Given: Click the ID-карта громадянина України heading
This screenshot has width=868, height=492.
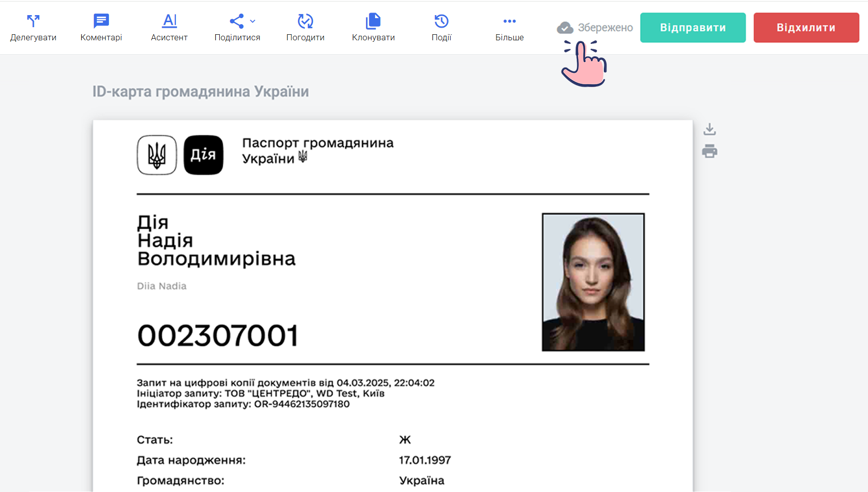Looking at the screenshot, I should 201,92.
